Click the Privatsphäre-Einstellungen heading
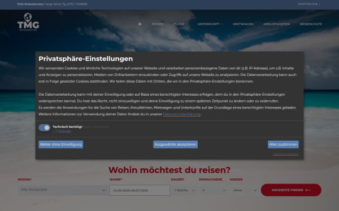This screenshot has width=339, height=211. point(86,59)
